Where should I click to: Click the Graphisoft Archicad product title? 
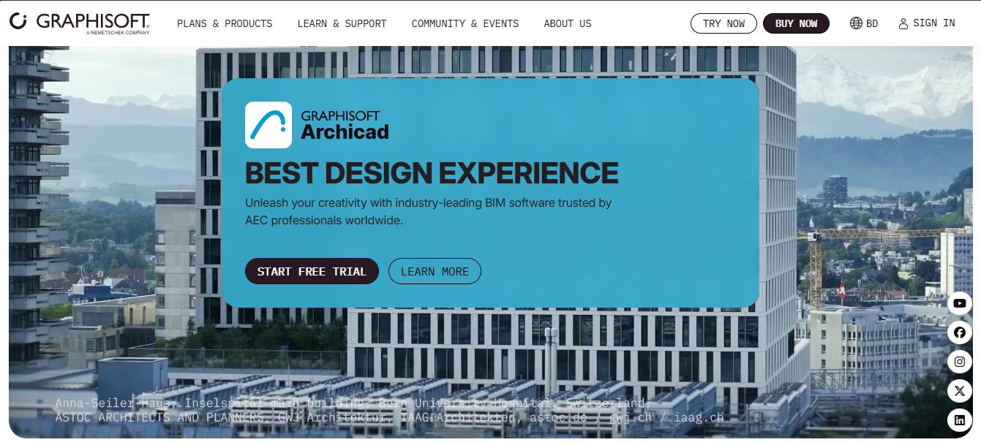point(345,125)
